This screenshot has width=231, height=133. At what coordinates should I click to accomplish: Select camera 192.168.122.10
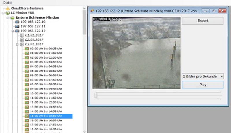click(33, 22)
